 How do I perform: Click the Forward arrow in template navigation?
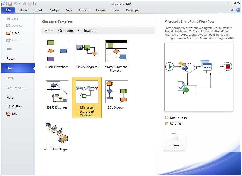coord(52,30)
